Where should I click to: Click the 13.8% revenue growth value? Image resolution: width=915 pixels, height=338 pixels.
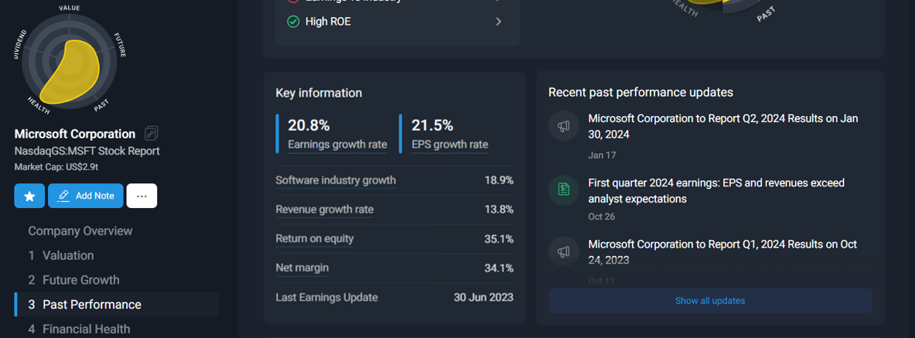coord(499,209)
